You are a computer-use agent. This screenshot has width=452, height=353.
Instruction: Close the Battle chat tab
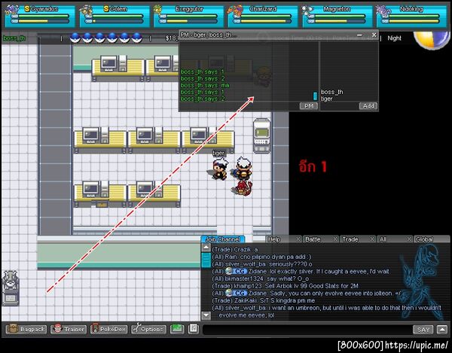[334, 239]
